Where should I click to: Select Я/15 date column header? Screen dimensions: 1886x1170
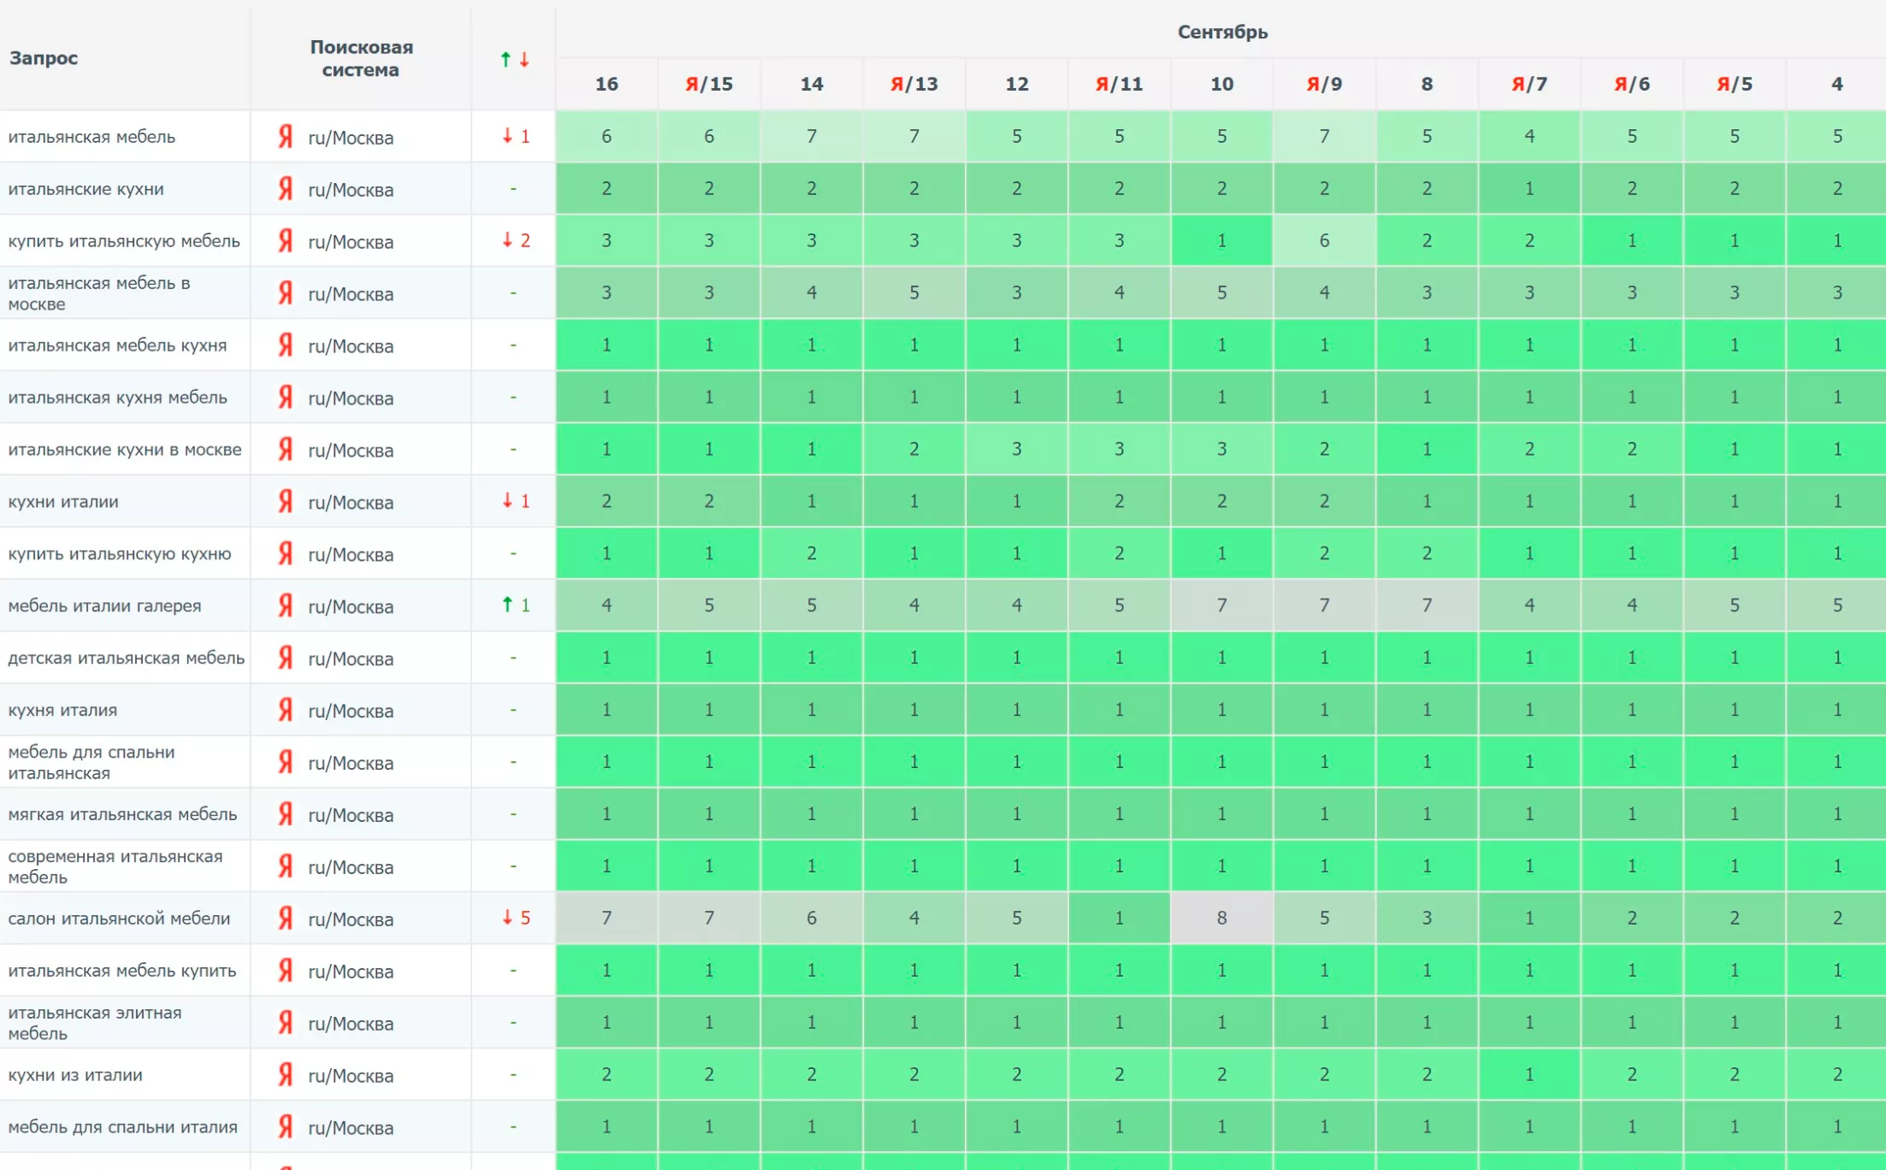click(x=708, y=84)
